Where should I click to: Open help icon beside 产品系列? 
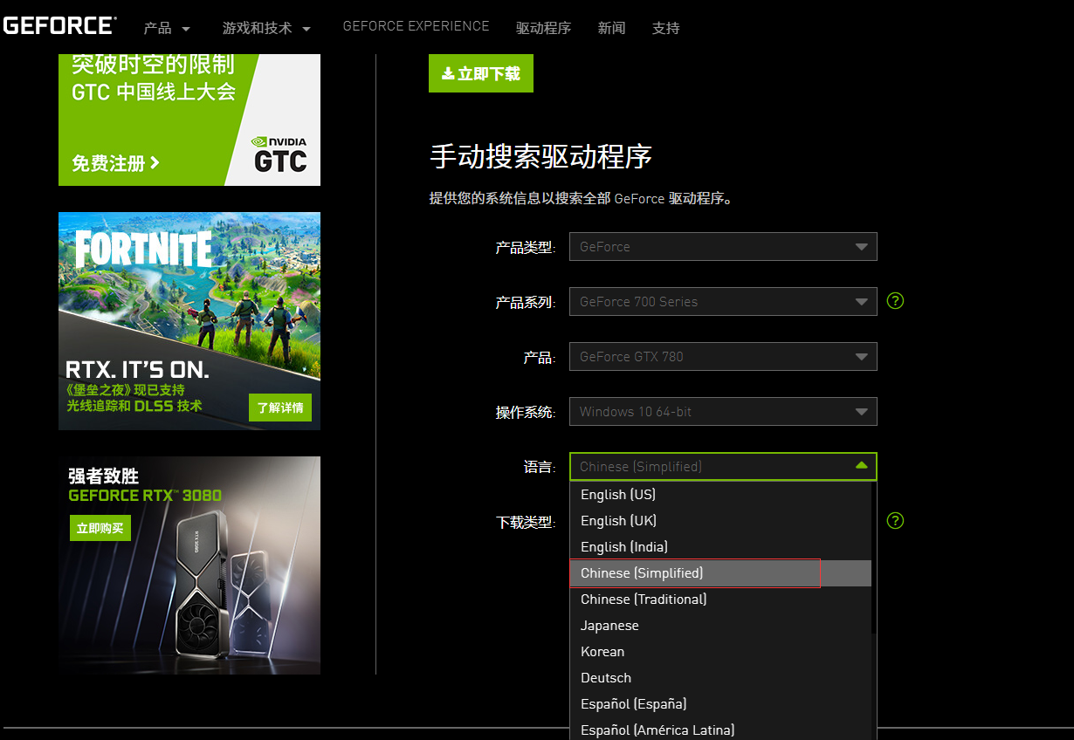[895, 301]
